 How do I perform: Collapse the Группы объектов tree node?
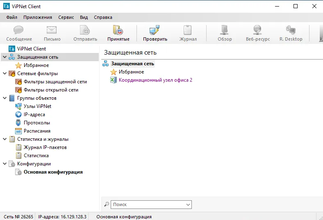click(5, 98)
